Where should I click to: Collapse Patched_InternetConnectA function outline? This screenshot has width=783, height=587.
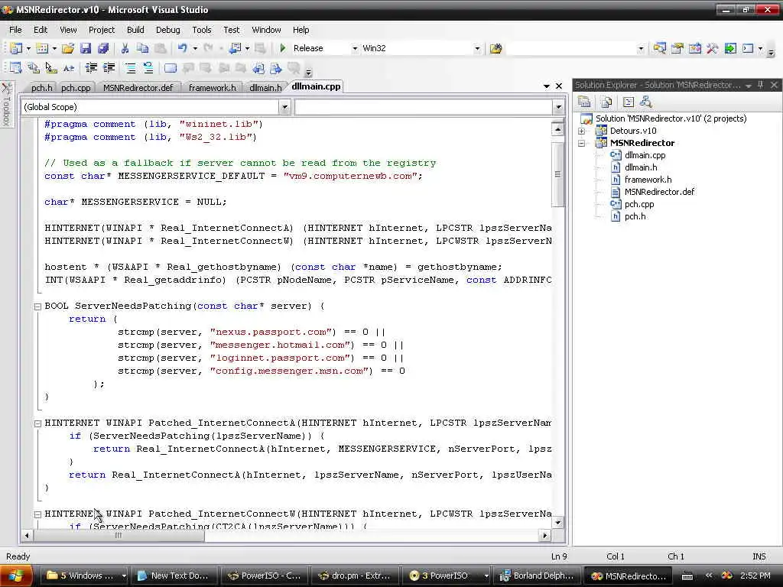pyautogui.click(x=37, y=423)
